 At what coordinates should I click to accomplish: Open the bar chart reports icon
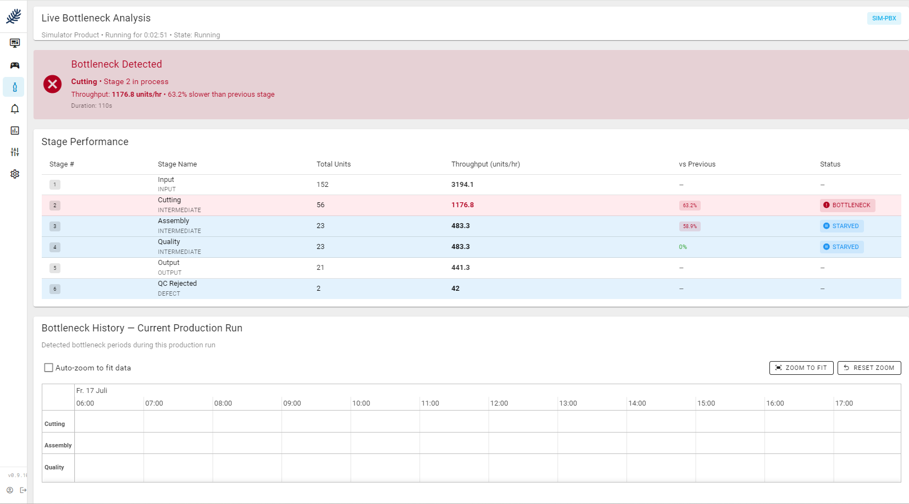(15, 130)
